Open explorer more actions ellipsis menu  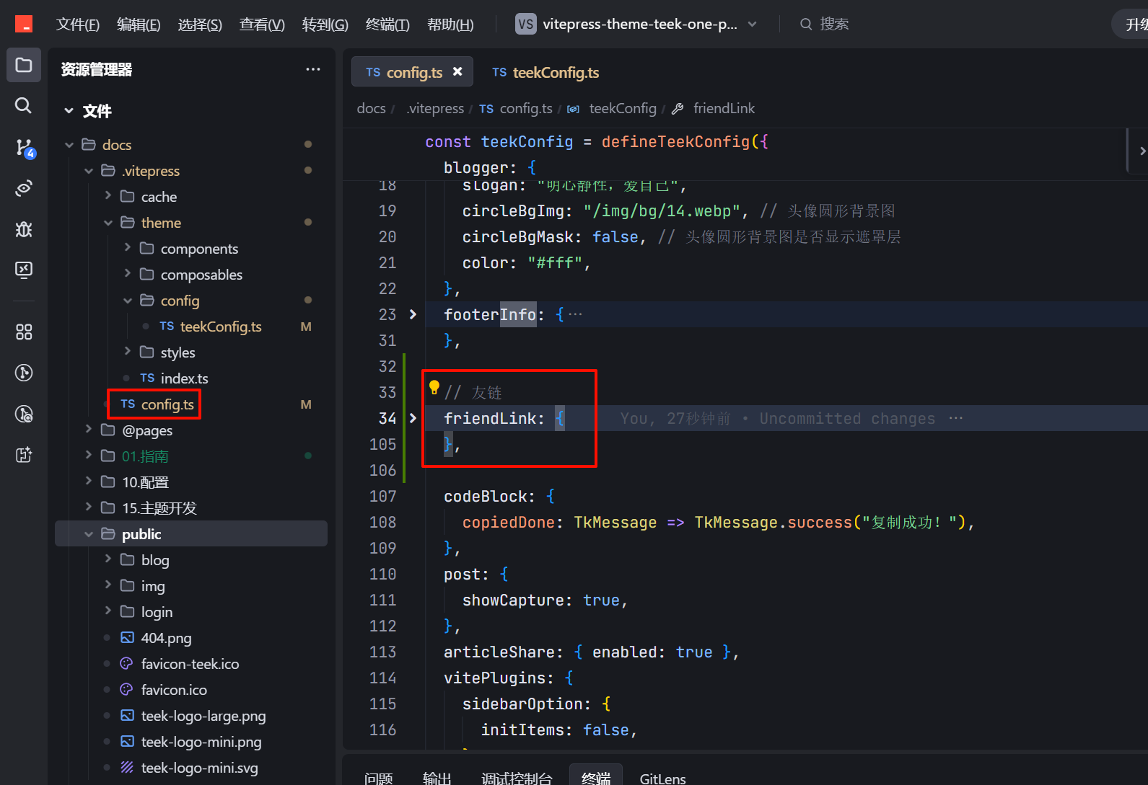pyautogui.click(x=313, y=69)
